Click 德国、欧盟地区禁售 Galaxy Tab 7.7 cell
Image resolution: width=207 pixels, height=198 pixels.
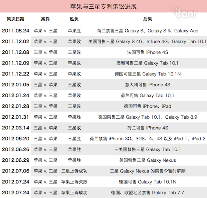click(147, 192)
